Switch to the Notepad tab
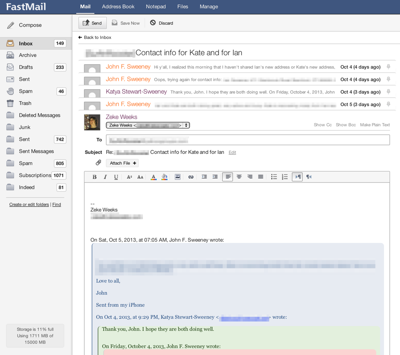Screen dimensions: 400x355 [x=156, y=6]
